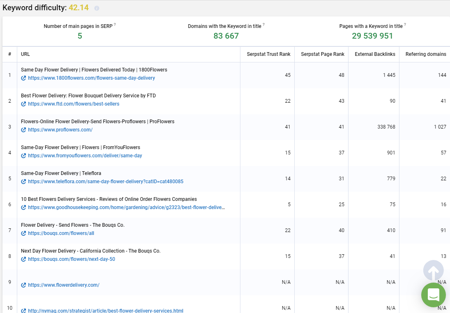
Task: Click the pages count 29 539 951
Action: (x=372, y=36)
